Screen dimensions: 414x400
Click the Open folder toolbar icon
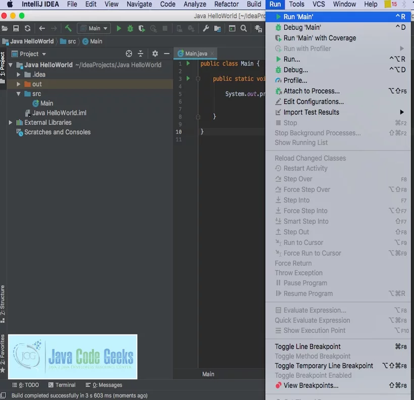pos(5,28)
